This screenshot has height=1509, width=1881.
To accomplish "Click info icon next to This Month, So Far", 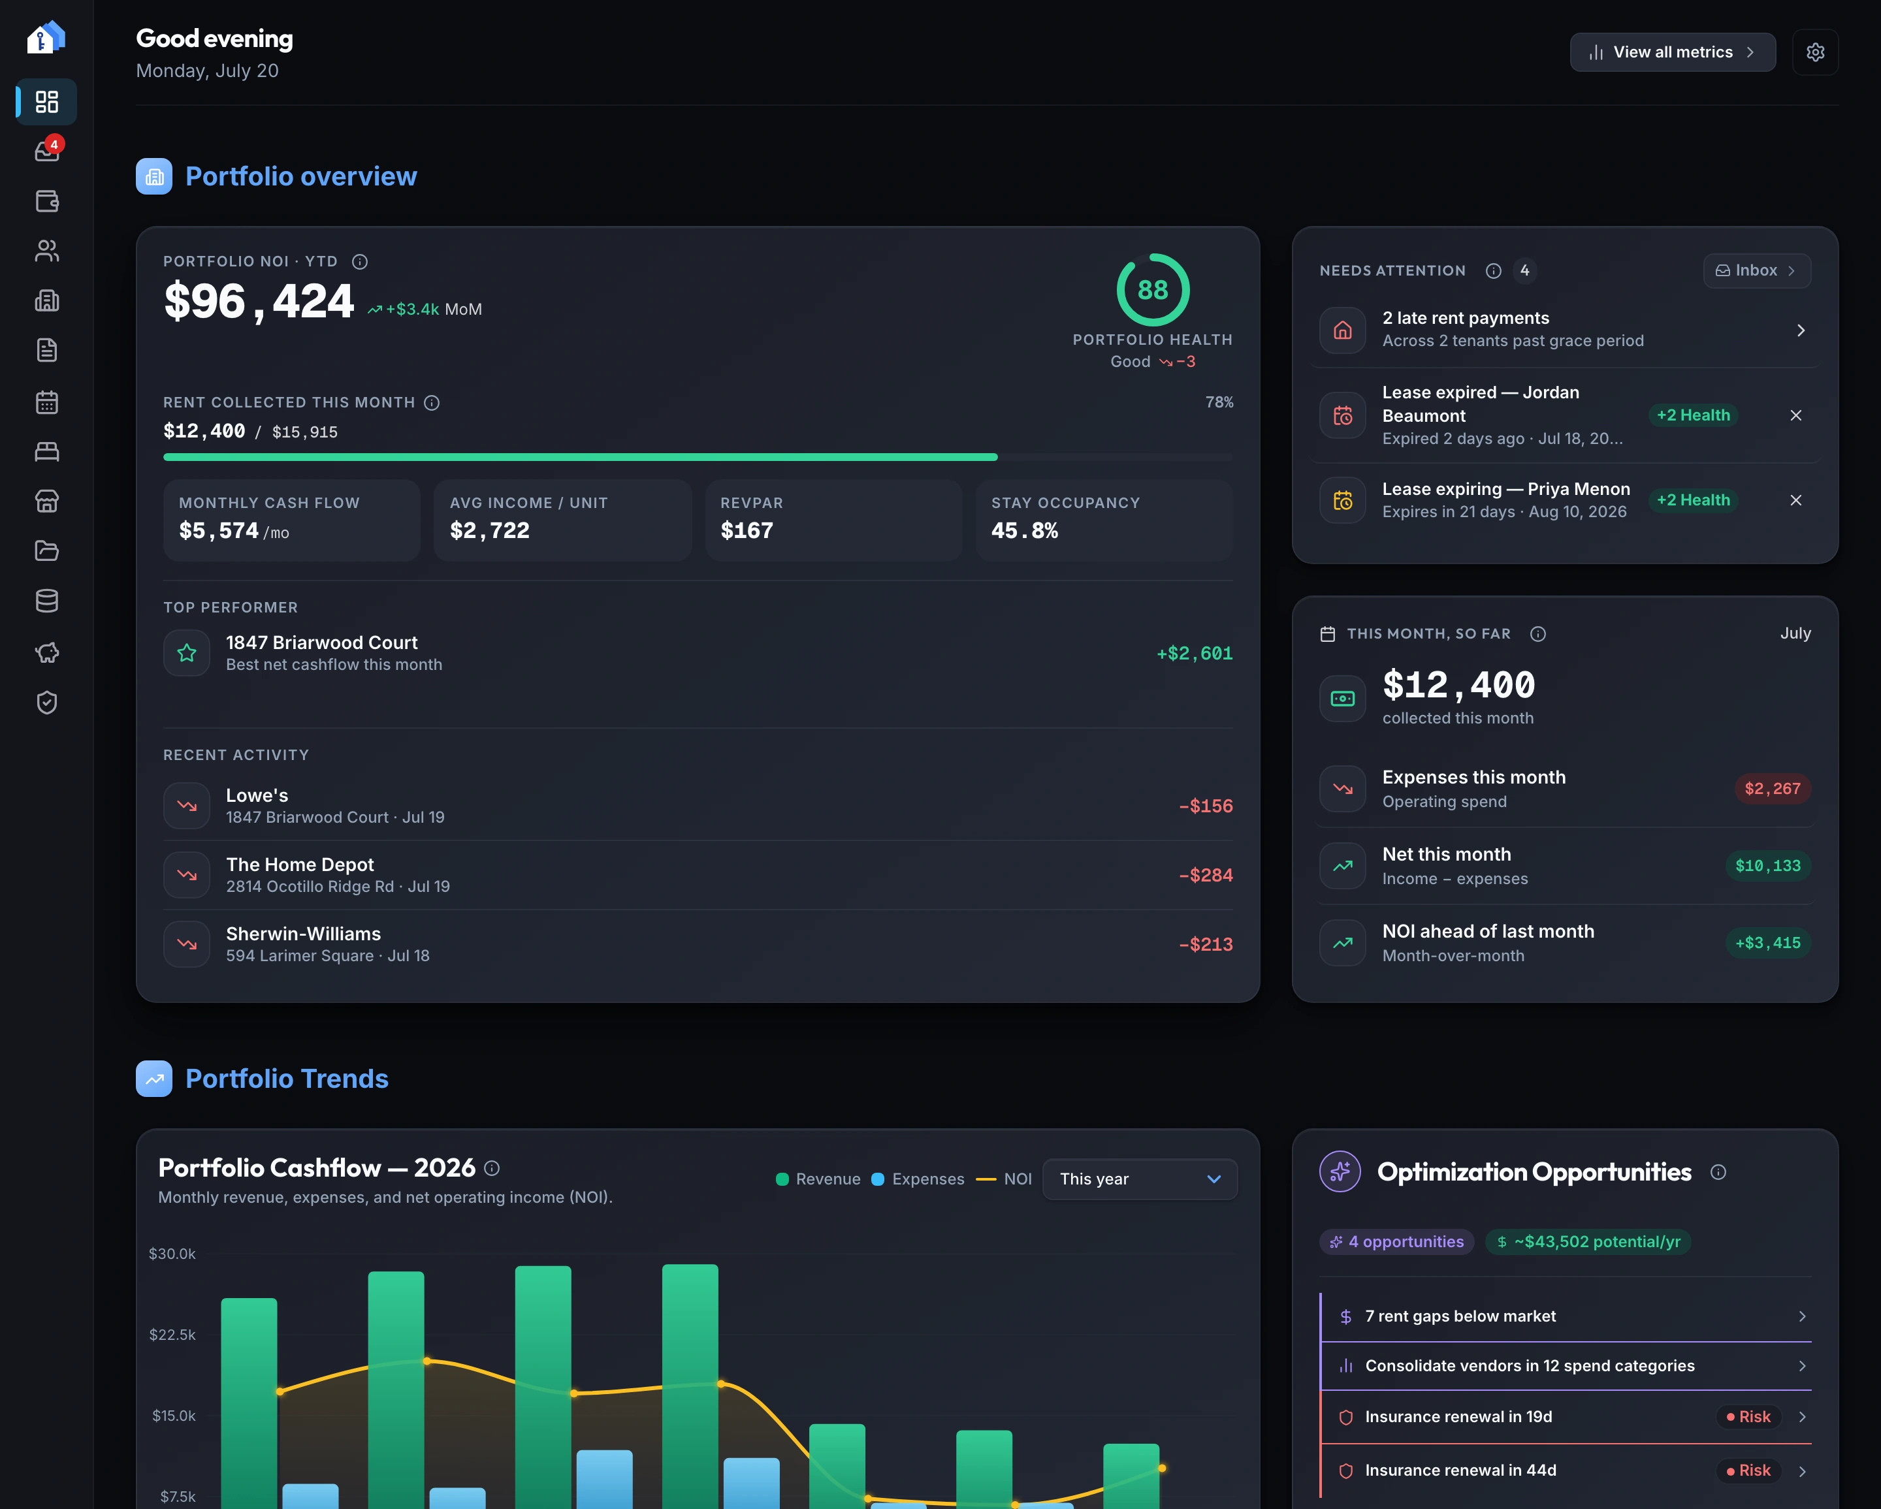I will [1538, 634].
